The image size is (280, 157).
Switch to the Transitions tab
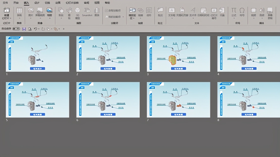point(47,3)
